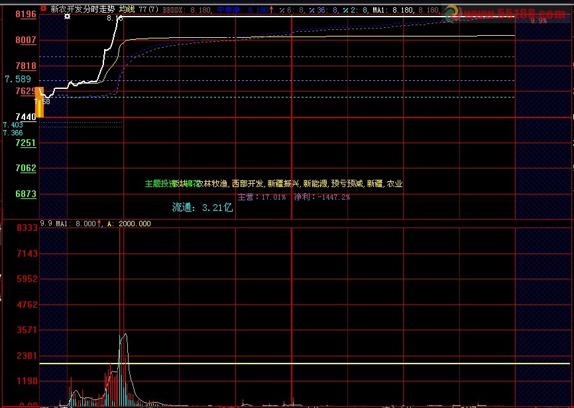The image size is (574, 408).
Task: Click the 1190 volume axis label
Action: [x=27, y=381]
